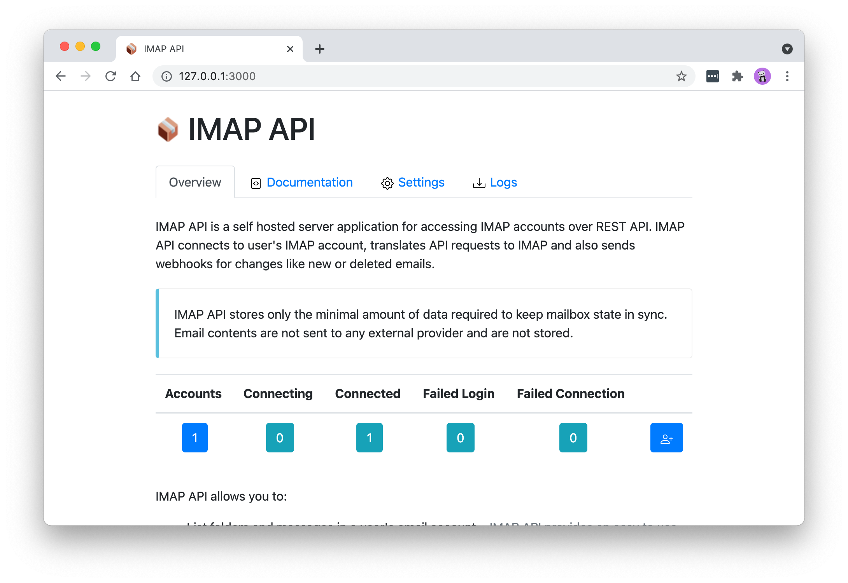Bookmark the page with the star icon

click(682, 76)
